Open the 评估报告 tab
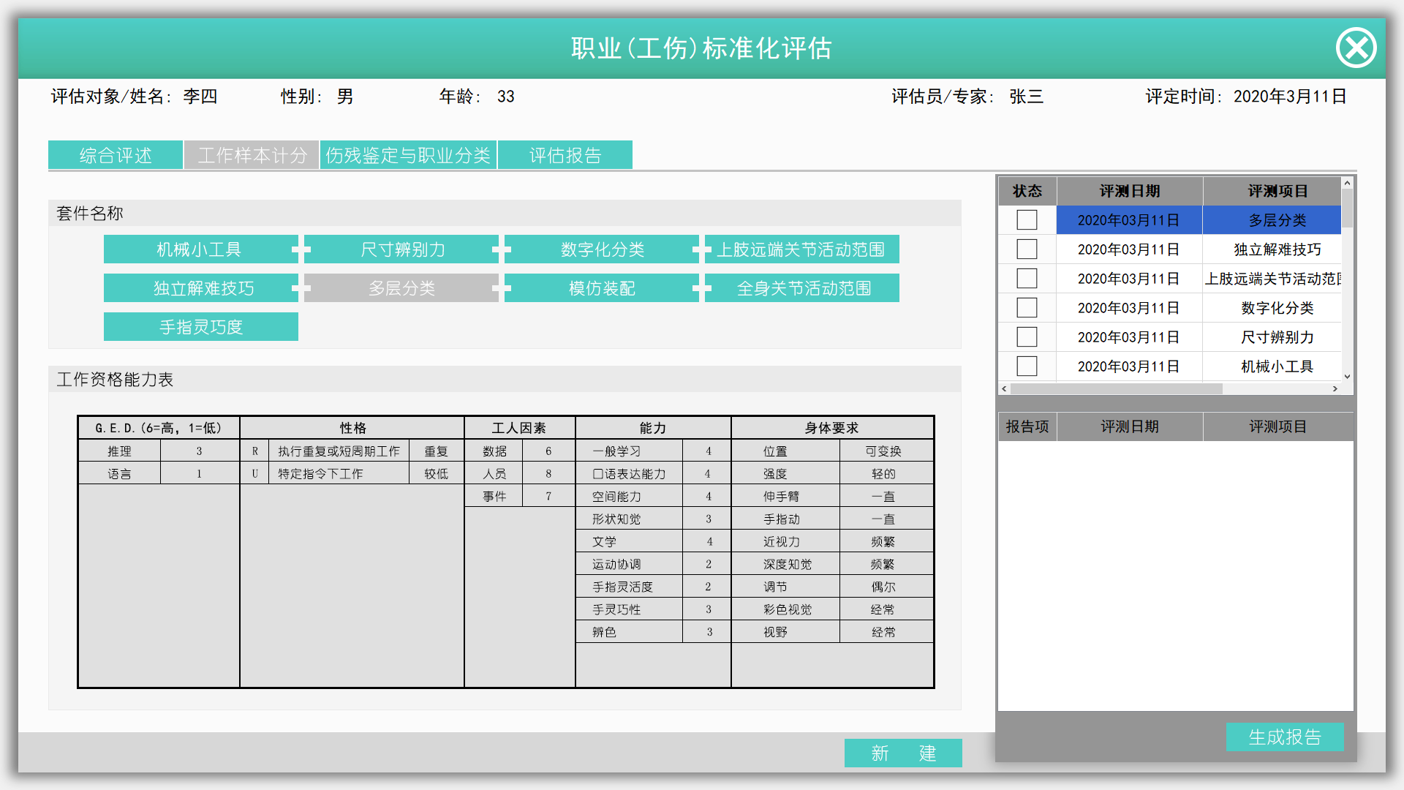The image size is (1404, 790). (565, 155)
